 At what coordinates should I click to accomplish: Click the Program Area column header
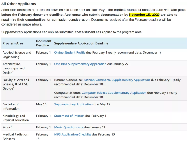click(x=13, y=43)
